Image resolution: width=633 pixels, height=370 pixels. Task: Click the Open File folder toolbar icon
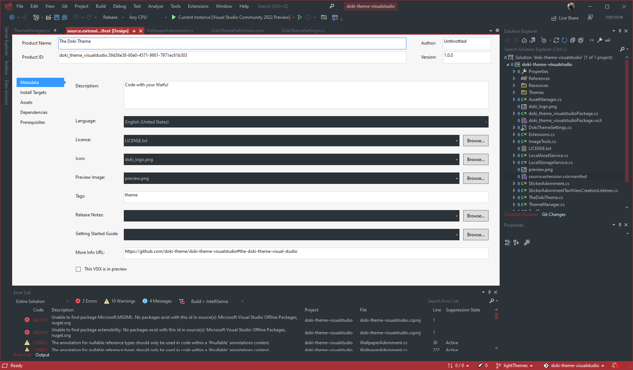click(x=48, y=17)
